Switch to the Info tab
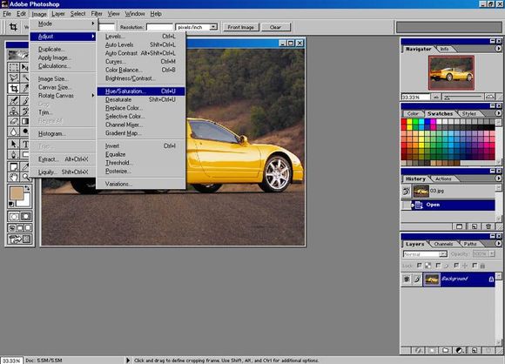 pyautogui.click(x=444, y=49)
